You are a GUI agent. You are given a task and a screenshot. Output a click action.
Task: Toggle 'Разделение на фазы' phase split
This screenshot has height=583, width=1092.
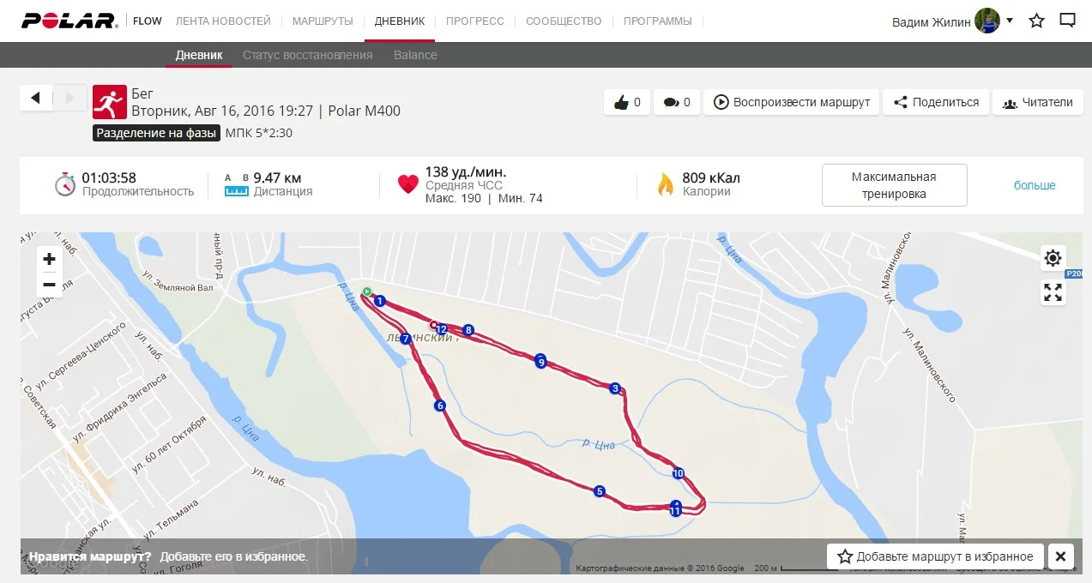154,133
